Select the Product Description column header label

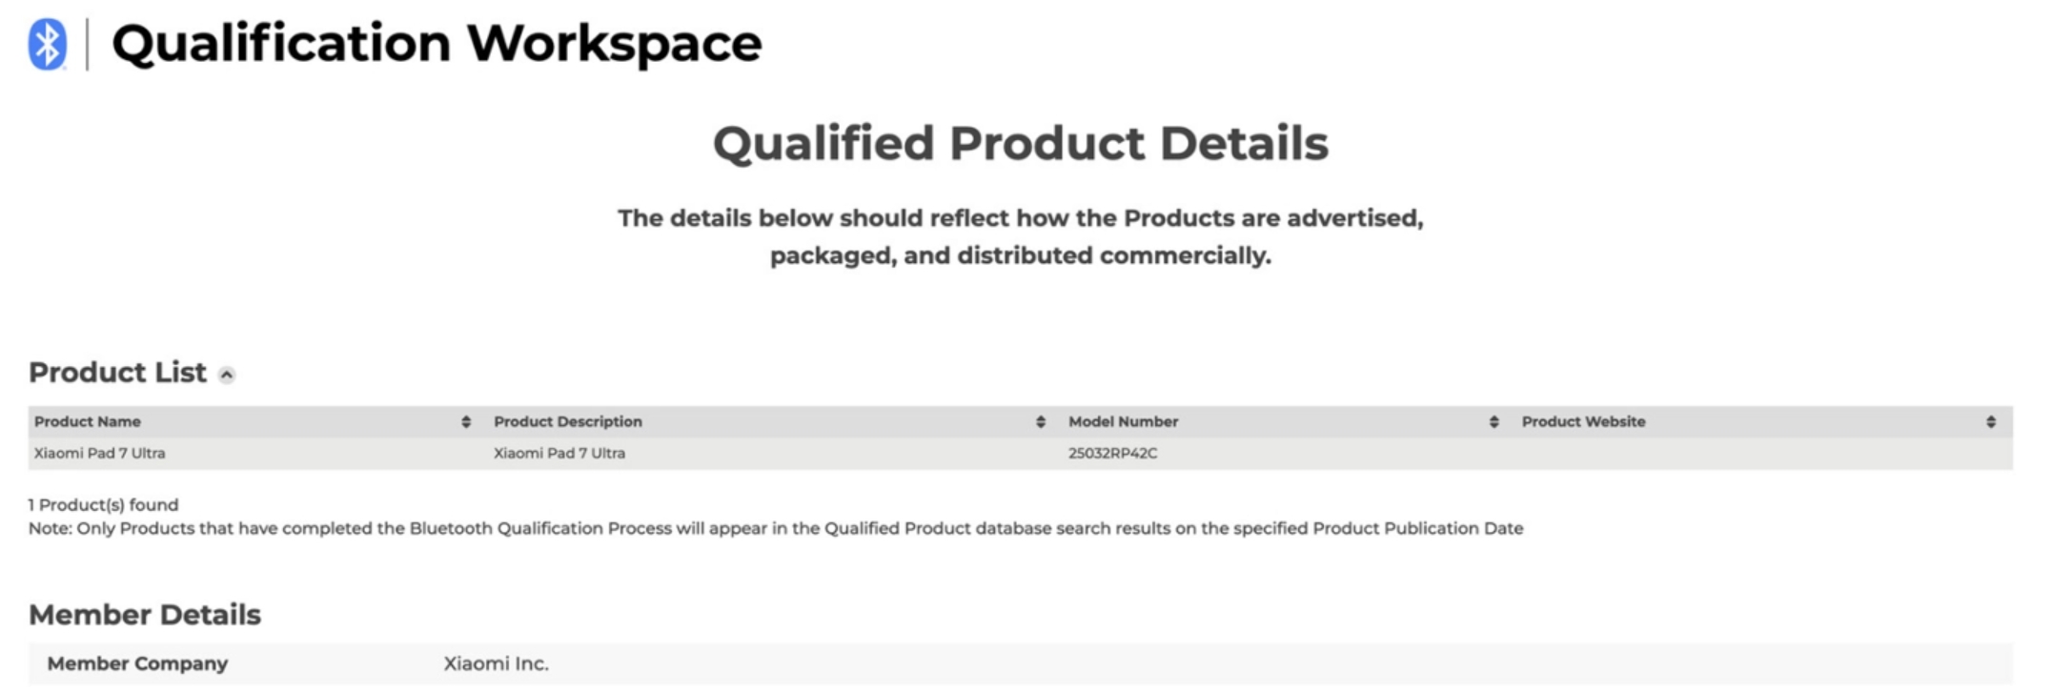pos(567,422)
